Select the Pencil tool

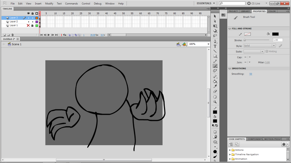point(215,61)
